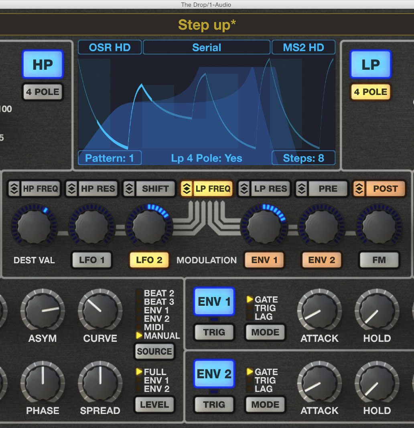Click the yellow stepper arrows beside LP FREQ

(187, 189)
